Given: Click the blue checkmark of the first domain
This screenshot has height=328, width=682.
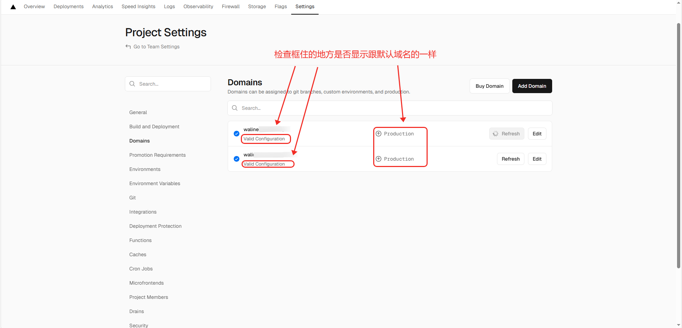Looking at the screenshot, I should [x=236, y=134].
